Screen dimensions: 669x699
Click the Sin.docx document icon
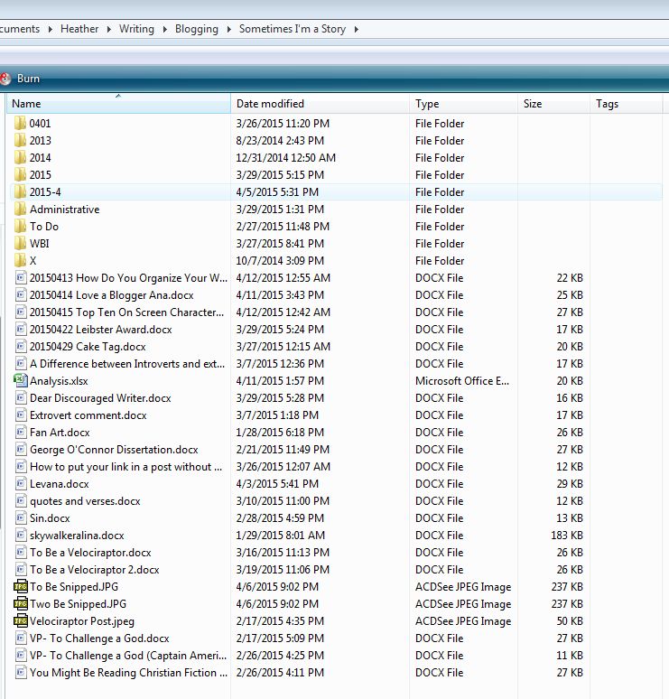pyautogui.click(x=21, y=518)
